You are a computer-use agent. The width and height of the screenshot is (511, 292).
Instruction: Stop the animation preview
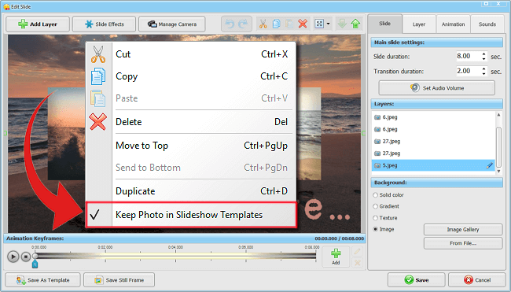click(x=26, y=257)
